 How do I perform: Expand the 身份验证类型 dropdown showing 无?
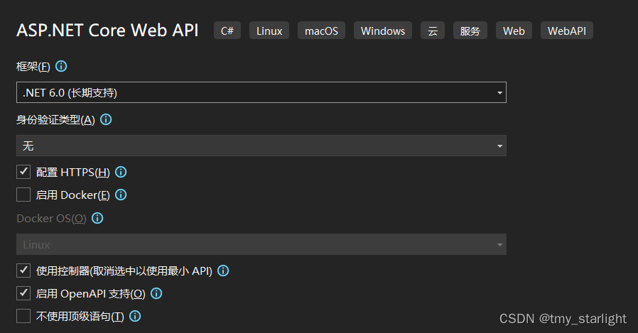tap(261, 146)
